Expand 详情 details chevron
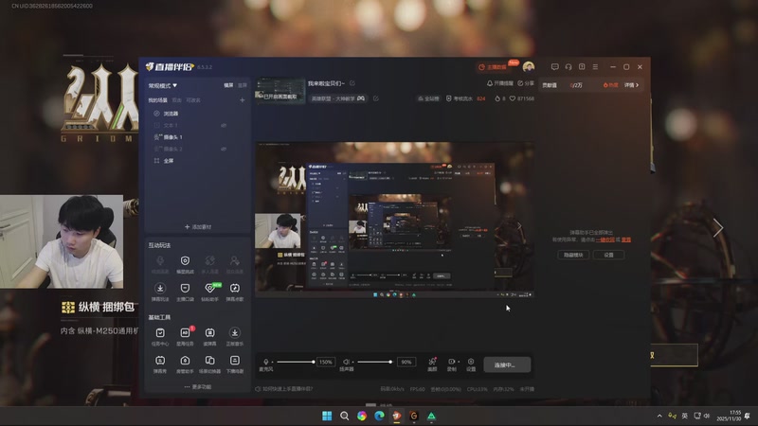The image size is (758, 426). click(x=631, y=85)
